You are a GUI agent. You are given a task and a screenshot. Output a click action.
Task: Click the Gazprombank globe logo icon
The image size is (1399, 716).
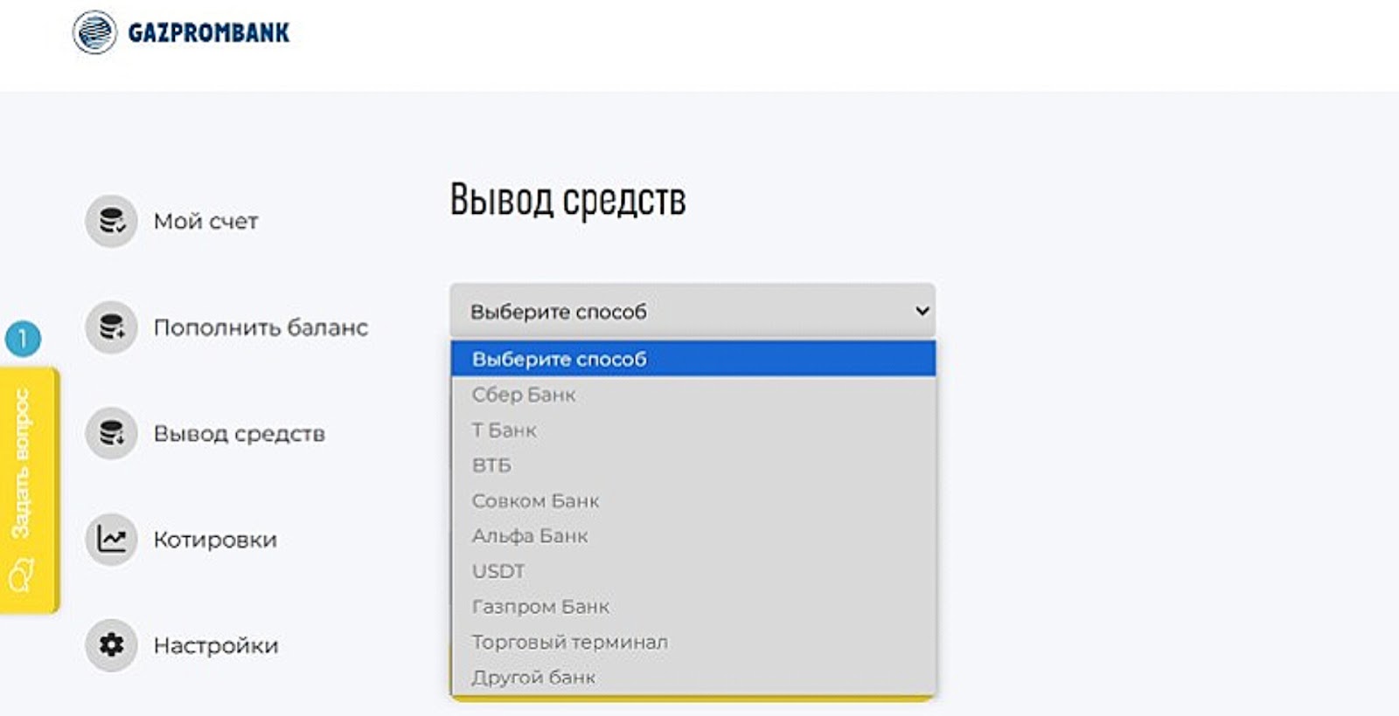94,32
